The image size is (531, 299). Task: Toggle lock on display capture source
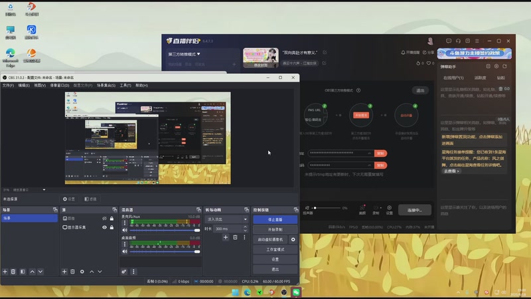coord(112,227)
